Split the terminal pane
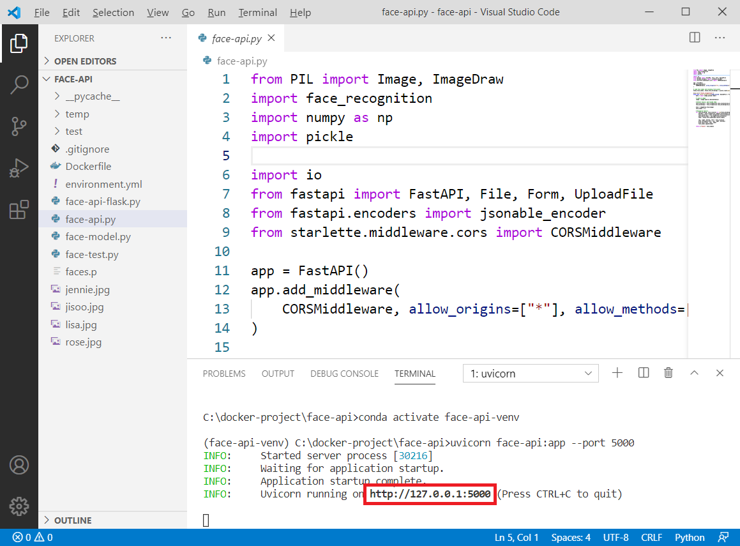 coord(643,372)
